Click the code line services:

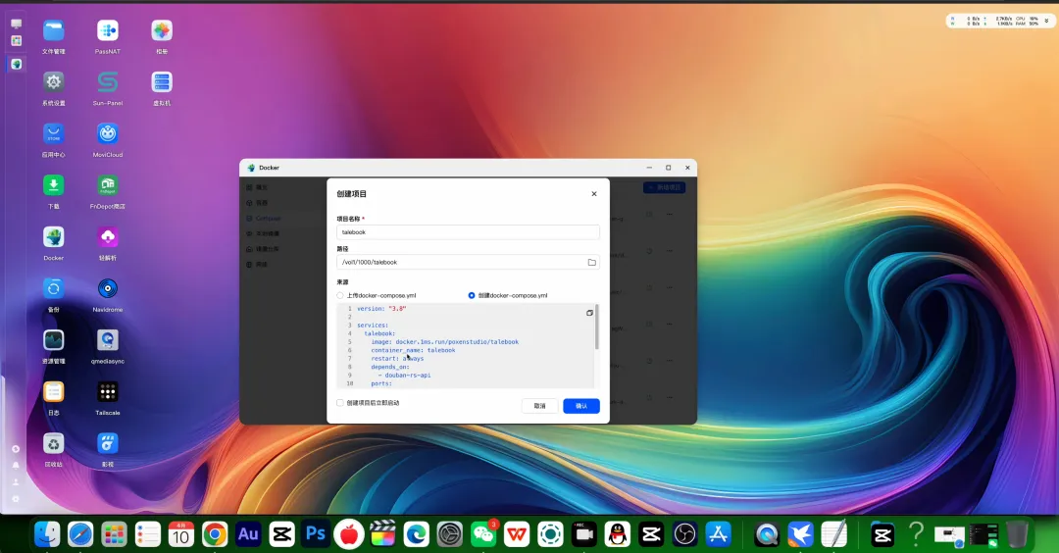click(373, 326)
